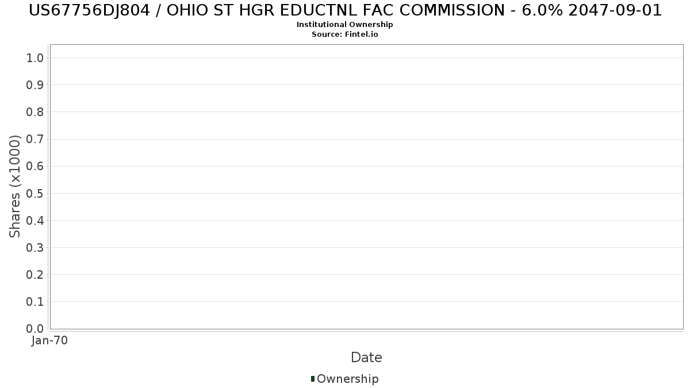Click the Jan-70 date axis label
The width and height of the screenshot is (690, 388).
tap(50, 340)
